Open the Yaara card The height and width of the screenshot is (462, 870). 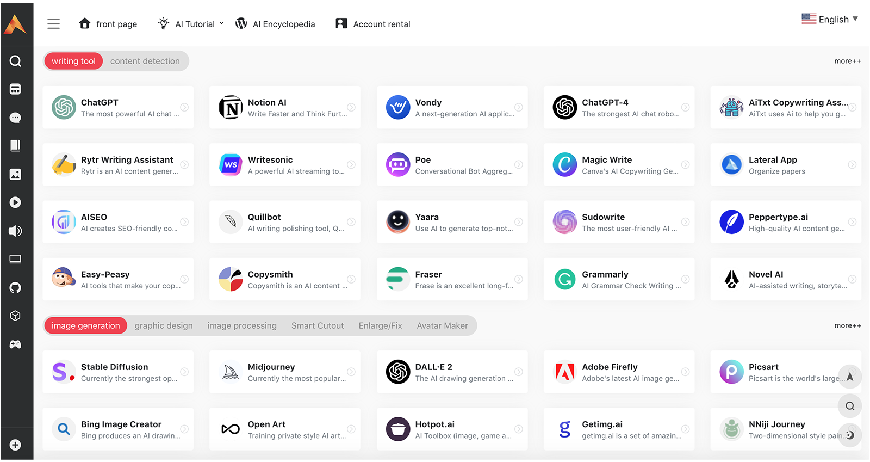452,222
